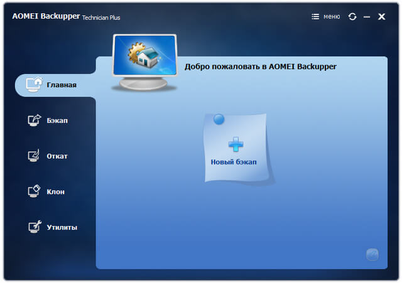Close the AOMEI Backupper window
Screen dimensions: 402x283
(x=382, y=17)
